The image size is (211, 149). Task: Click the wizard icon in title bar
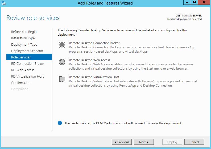(3, 3)
